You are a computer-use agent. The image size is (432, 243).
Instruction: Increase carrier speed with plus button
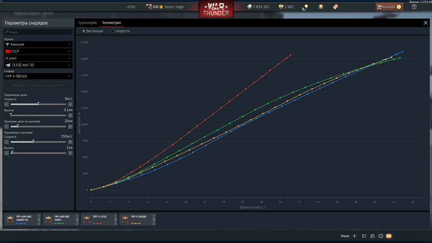70,142
